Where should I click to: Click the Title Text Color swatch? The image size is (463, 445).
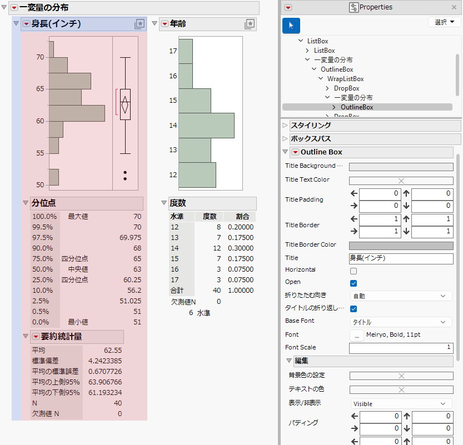401,181
